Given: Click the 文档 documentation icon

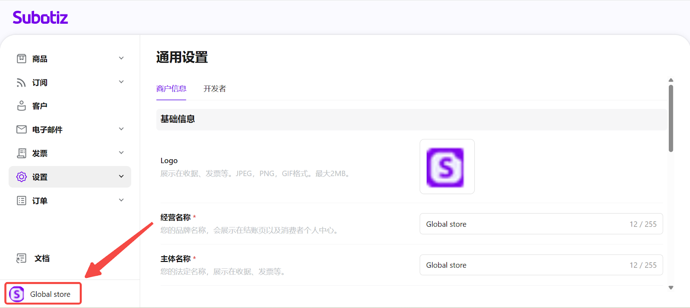Looking at the screenshot, I should point(21,258).
